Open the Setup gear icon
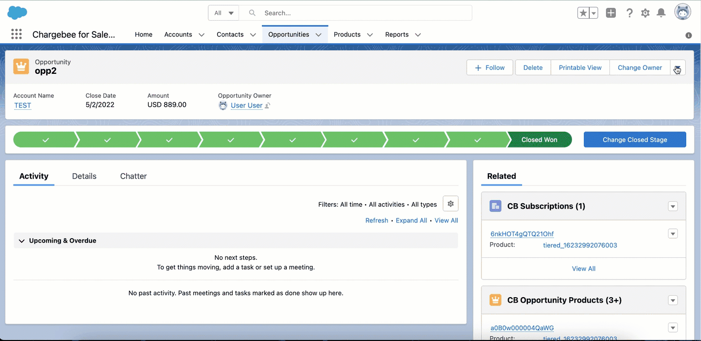Screen dimensions: 701x341 pos(645,13)
